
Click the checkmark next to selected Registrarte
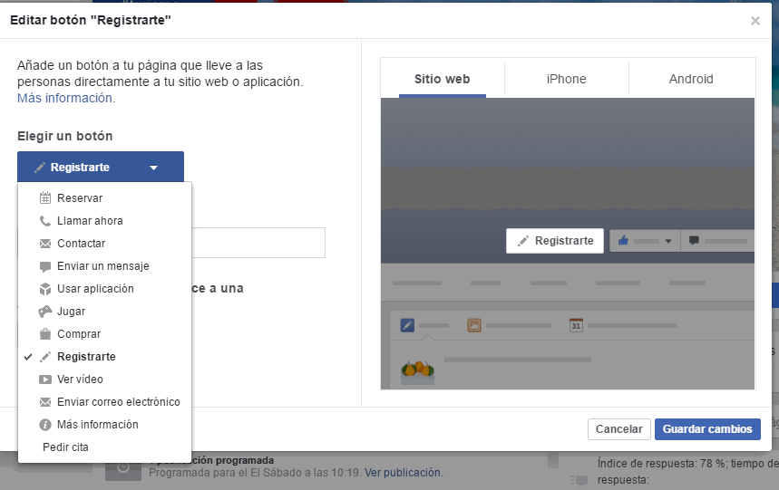tap(28, 357)
